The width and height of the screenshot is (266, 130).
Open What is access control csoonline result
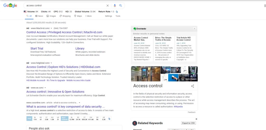pyautogui.click(x=65, y=107)
